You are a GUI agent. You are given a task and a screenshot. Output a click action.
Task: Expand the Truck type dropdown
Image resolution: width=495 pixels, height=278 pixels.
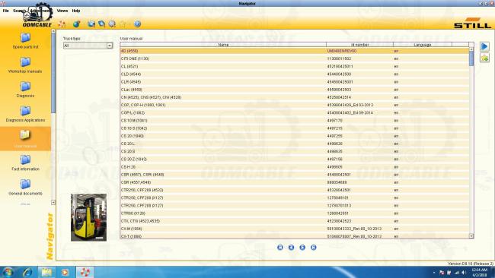click(x=110, y=46)
